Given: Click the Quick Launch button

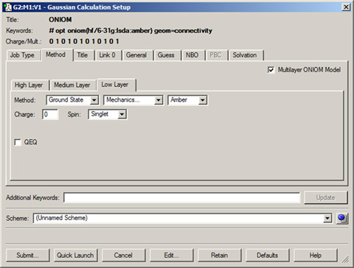Looking at the screenshot, I should [75, 255].
